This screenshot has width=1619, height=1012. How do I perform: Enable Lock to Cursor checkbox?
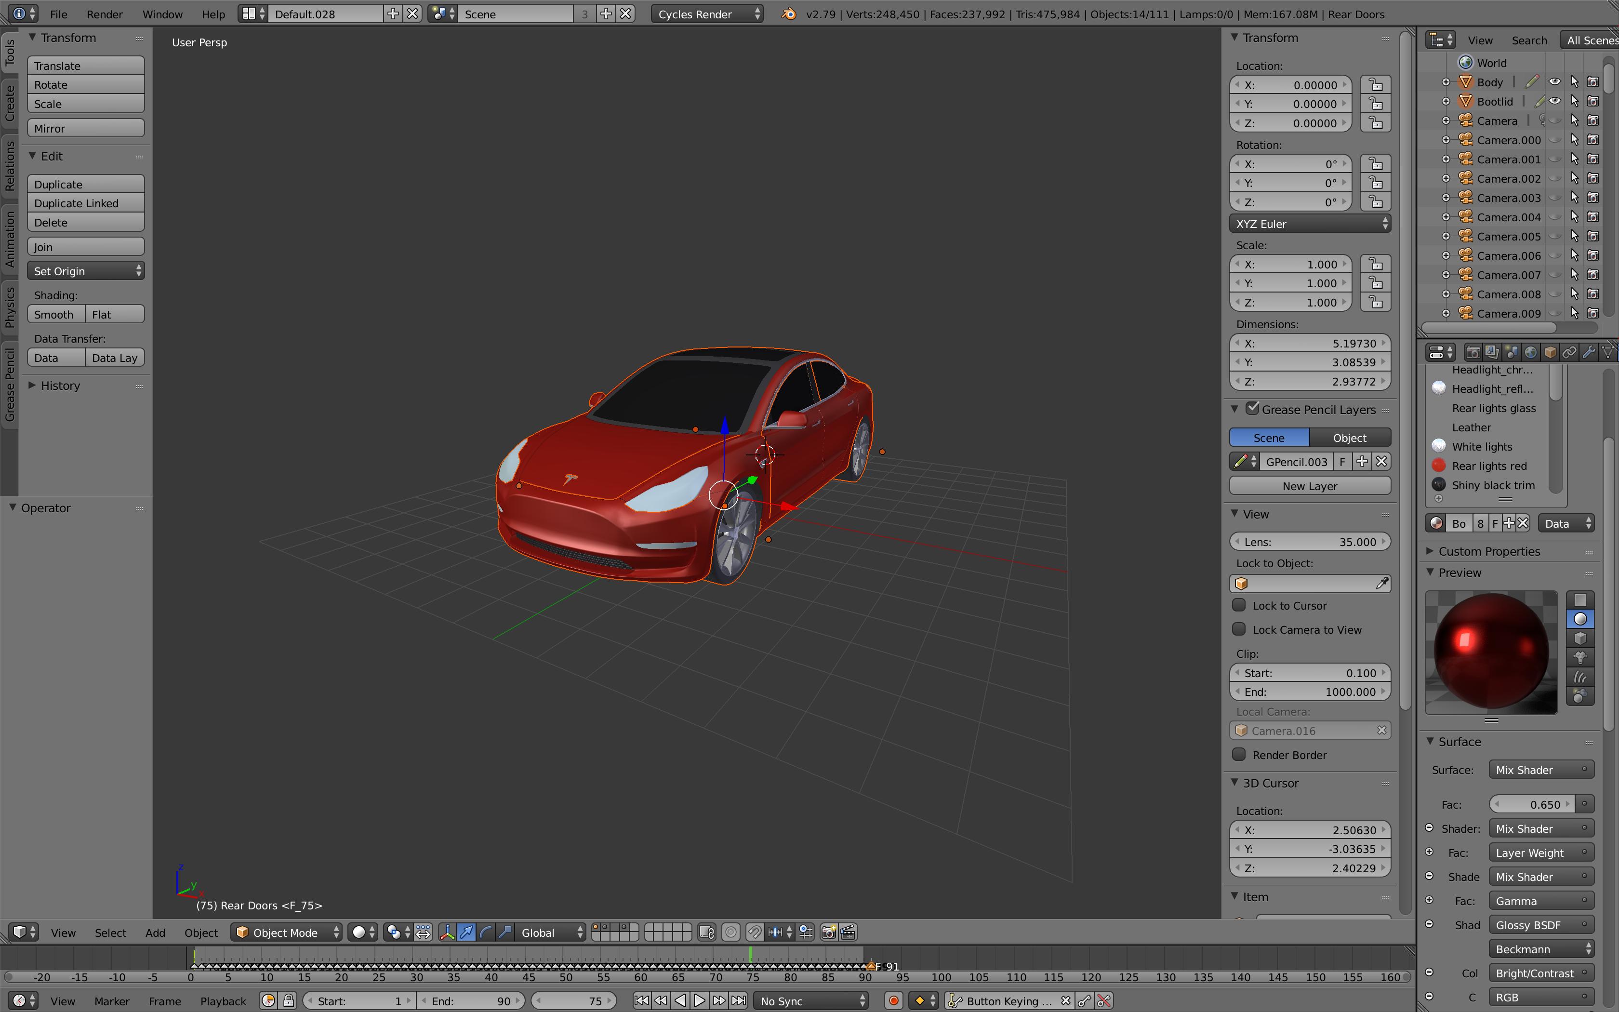(x=1239, y=605)
